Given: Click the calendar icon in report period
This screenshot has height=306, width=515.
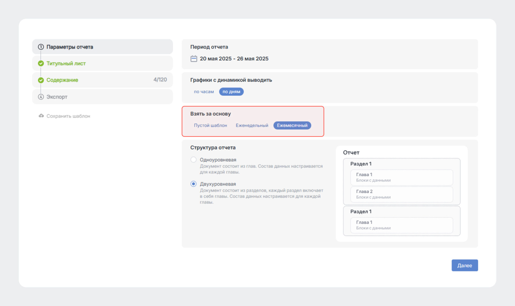Looking at the screenshot, I should (x=194, y=59).
